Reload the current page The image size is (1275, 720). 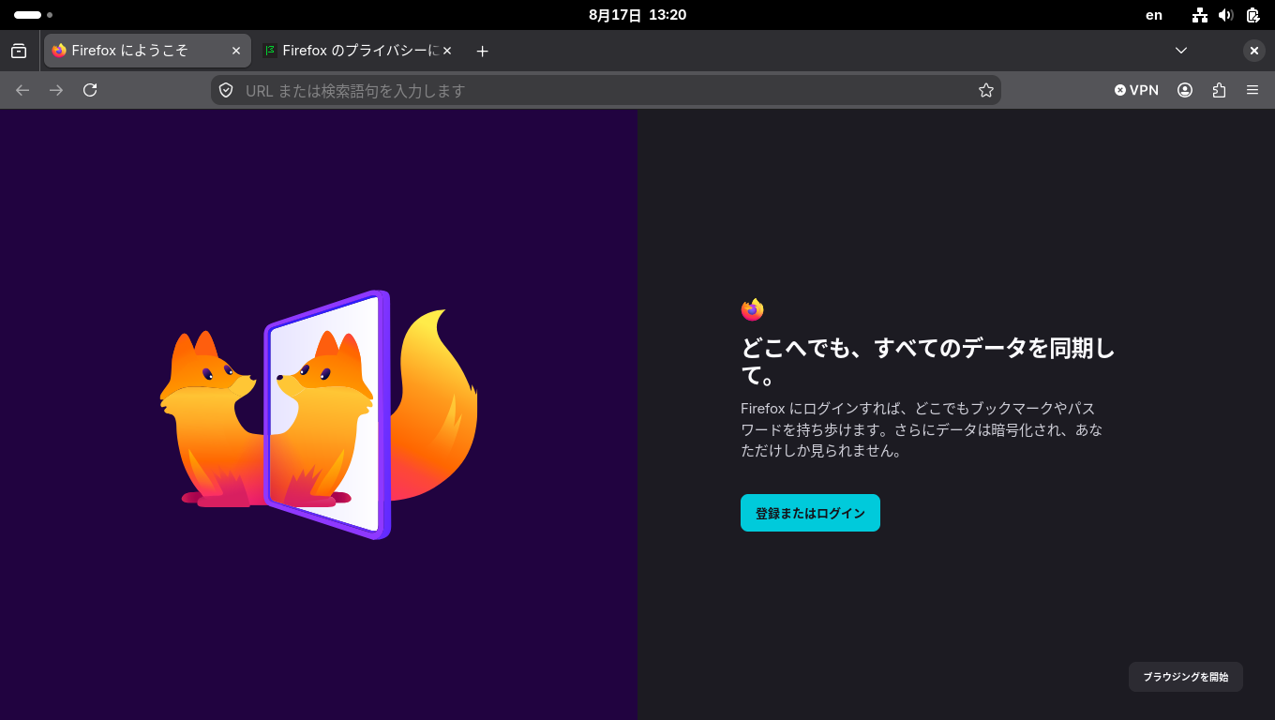point(90,90)
